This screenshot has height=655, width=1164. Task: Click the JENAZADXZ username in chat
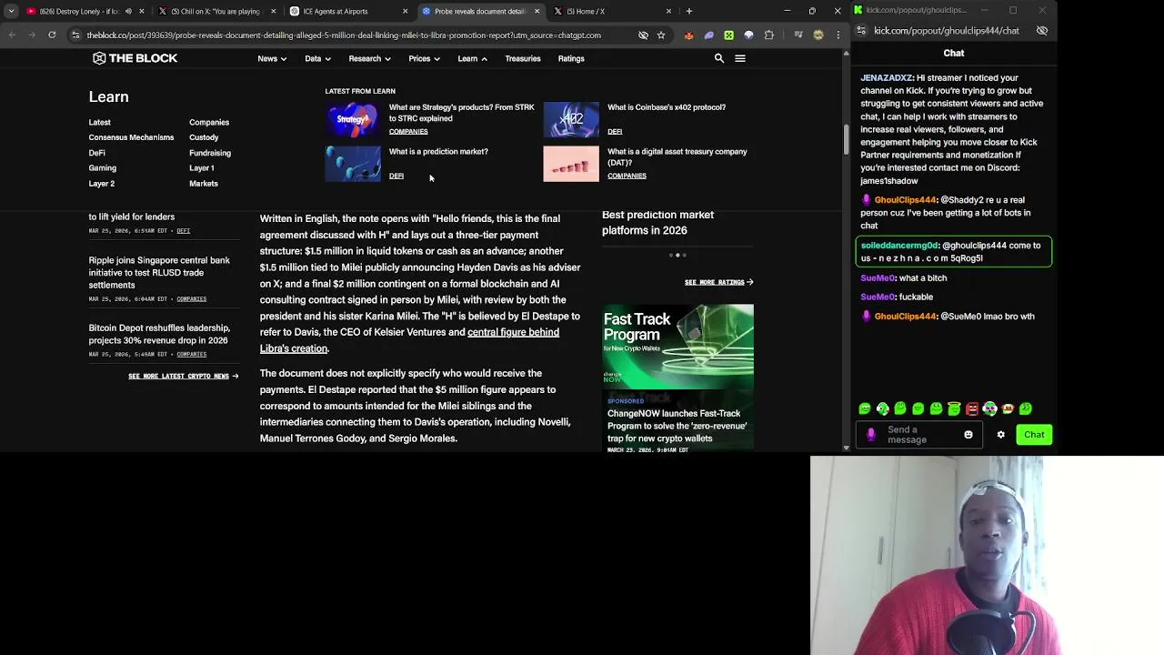[x=887, y=78]
